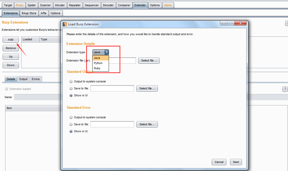
Task: Move extension Down button
Action: tap(11, 65)
